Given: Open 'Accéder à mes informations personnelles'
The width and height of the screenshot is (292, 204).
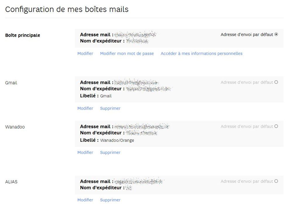Looking at the screenshot, I should (x=201, y=54).
